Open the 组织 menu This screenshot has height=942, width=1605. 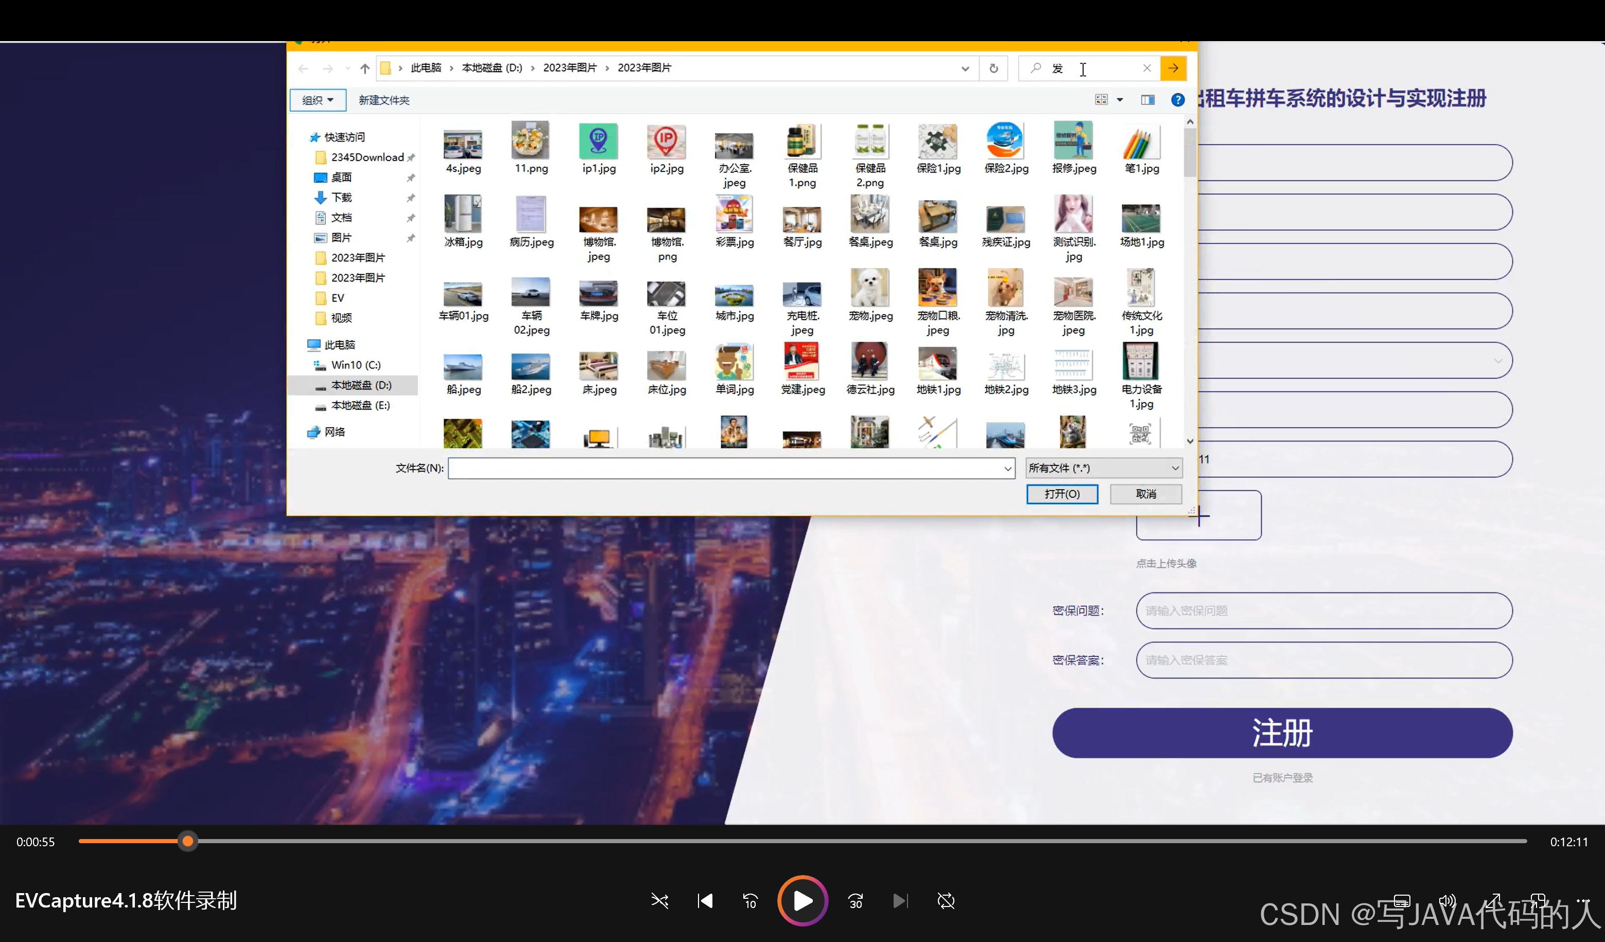tap(317, 100)
